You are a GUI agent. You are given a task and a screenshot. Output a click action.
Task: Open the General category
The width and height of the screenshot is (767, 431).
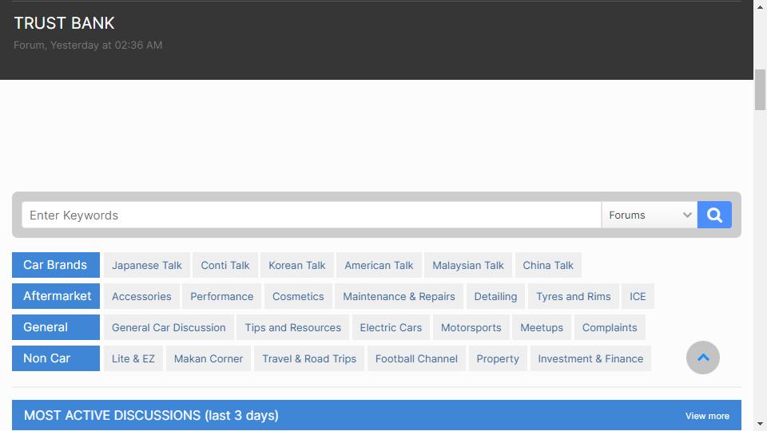pos(56,327)
